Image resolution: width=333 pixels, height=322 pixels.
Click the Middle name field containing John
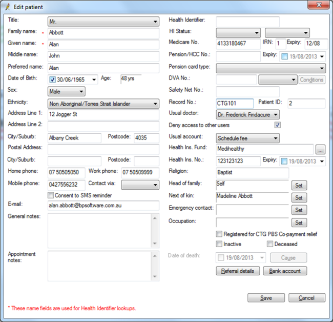click(x=103, y=56)
